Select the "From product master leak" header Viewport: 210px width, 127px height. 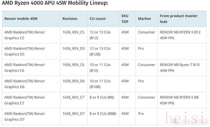178,18
